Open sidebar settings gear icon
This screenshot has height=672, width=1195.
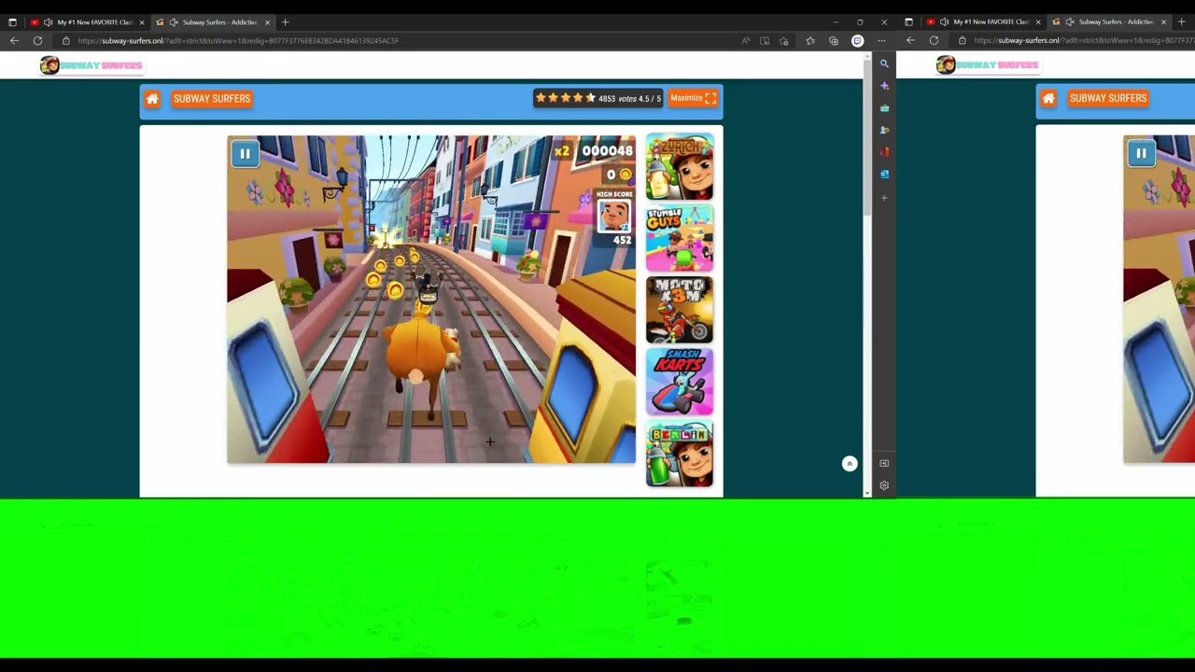click(x=884, y=485)
